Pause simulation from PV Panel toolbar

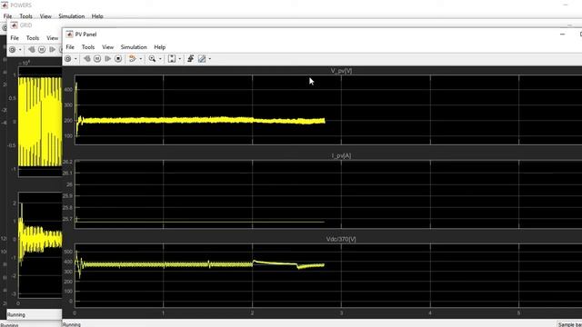(x=97, y=58)
